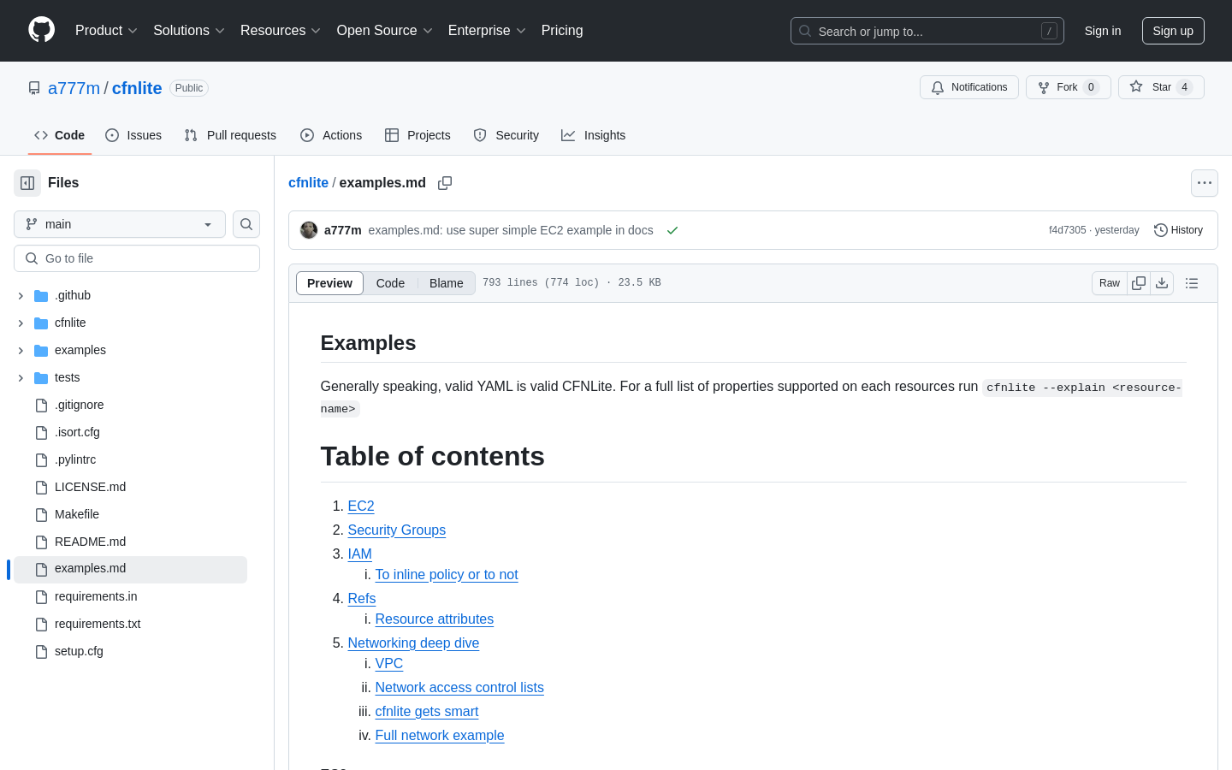Viewport: 1232px width, 770px height.
Task: Open the .github folder icon
Action: (x=41, y=295)
